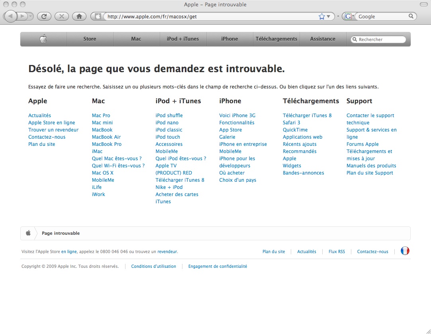Reload the page with the refresh button
Screen dimensions: 431x334
pos(44,16)
